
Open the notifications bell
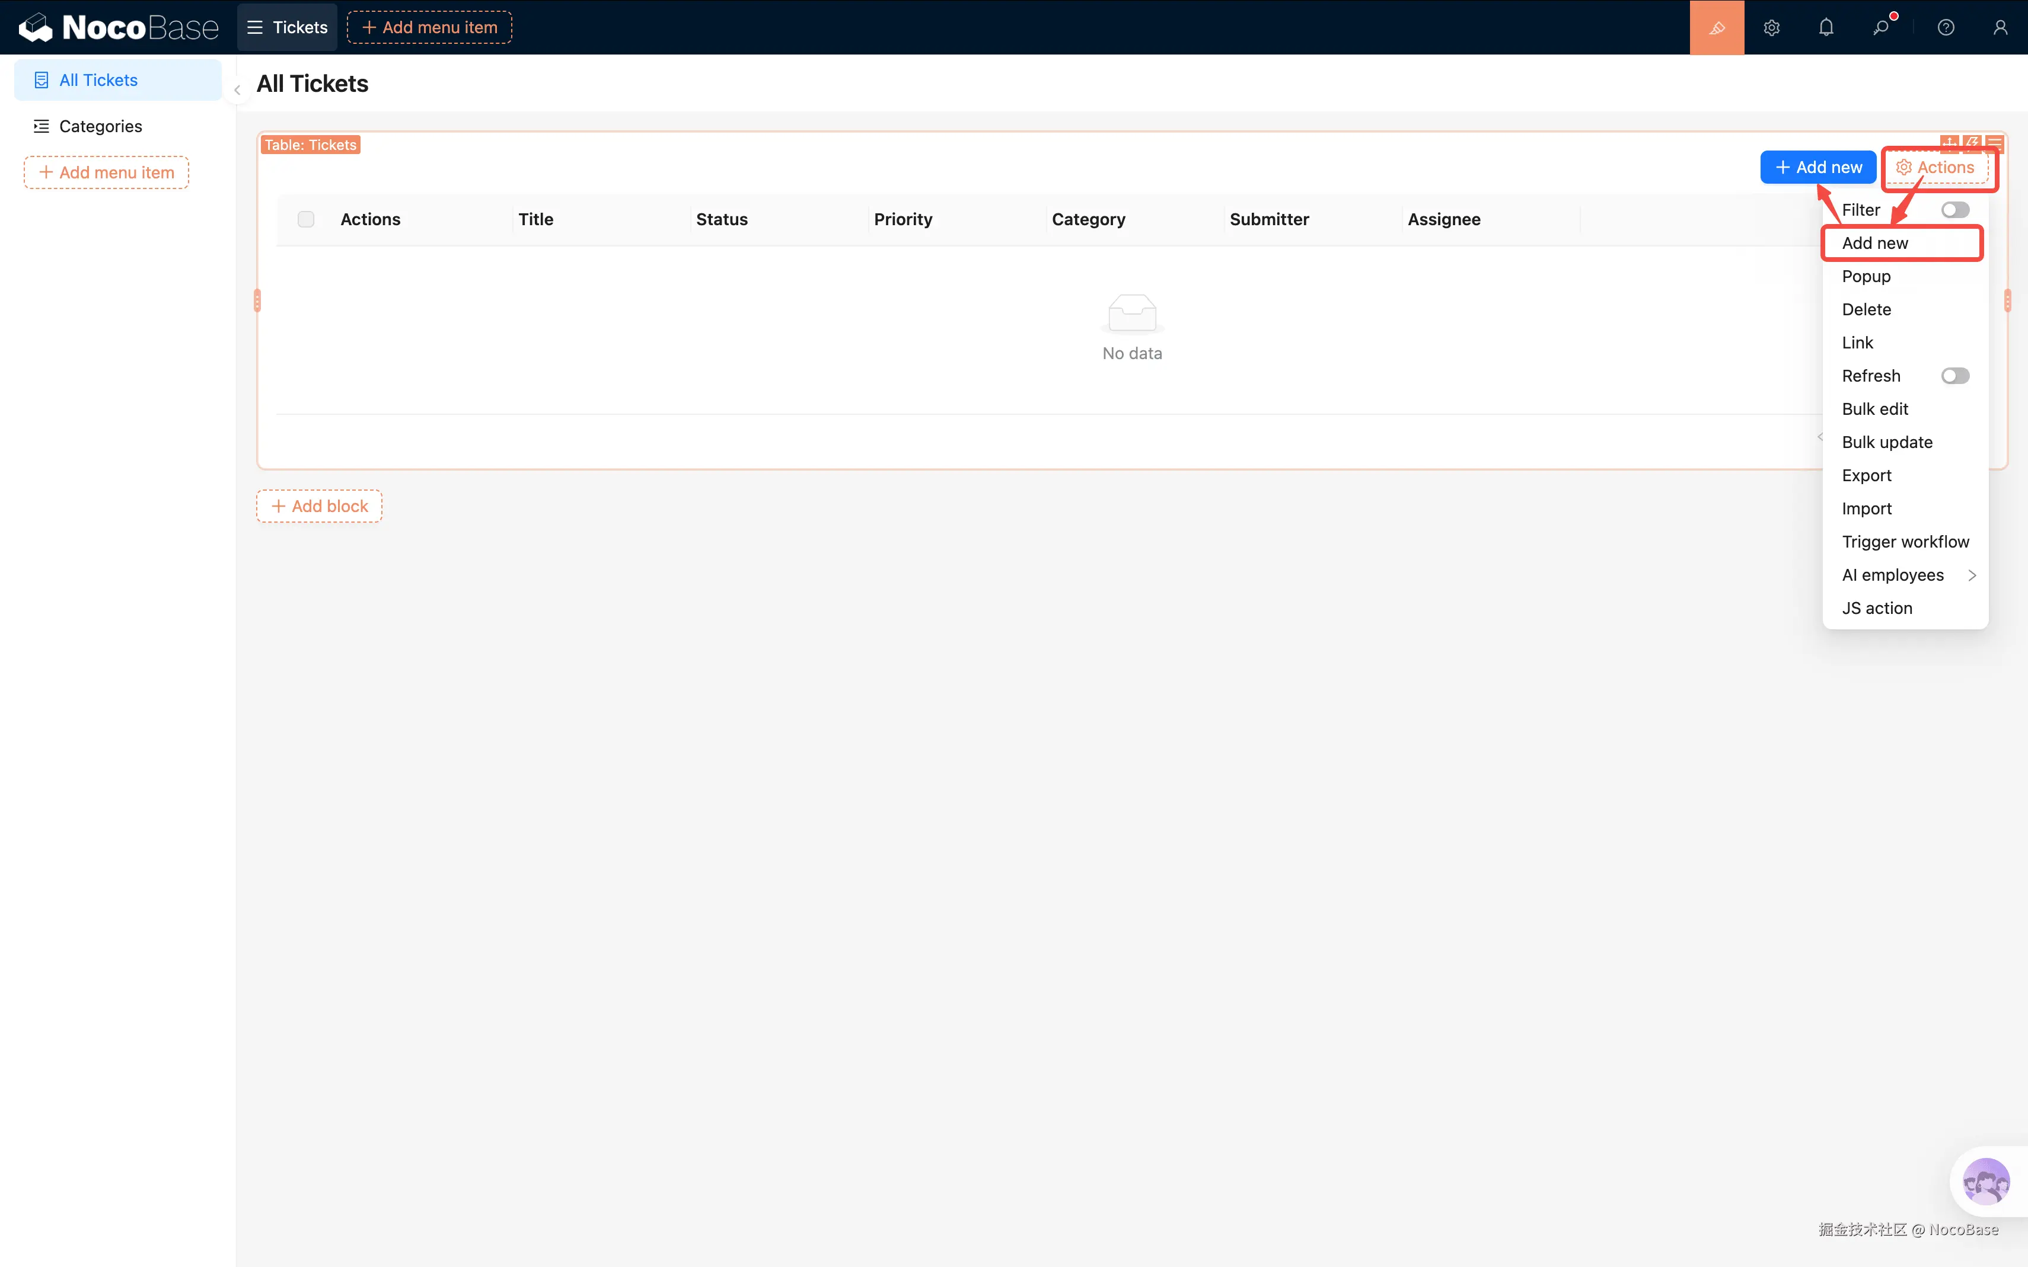(1826, 28)
